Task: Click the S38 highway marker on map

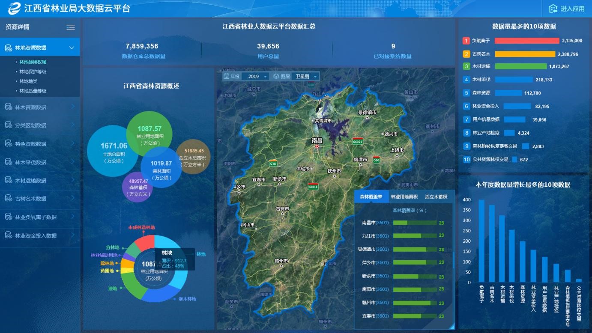Action: point(273,163)
